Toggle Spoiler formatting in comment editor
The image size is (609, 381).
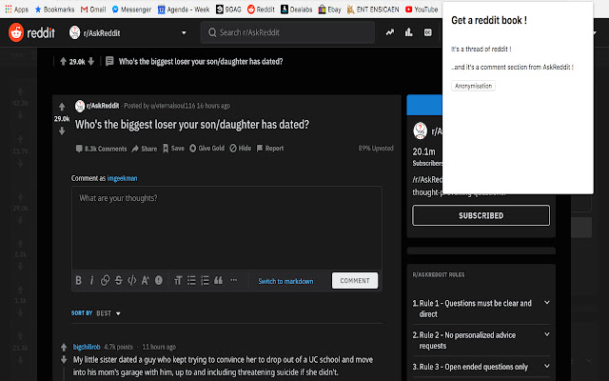159,280
